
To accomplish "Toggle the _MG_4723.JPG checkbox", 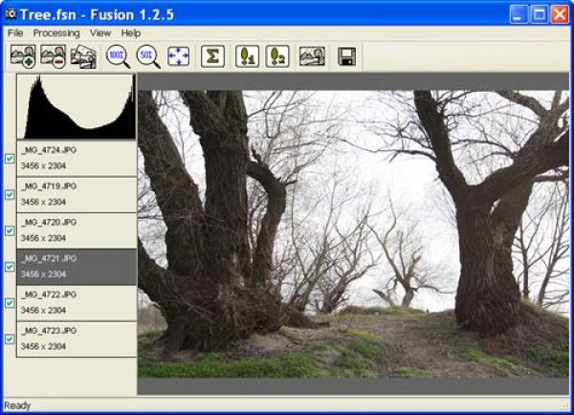I will (x=10, y=339).
